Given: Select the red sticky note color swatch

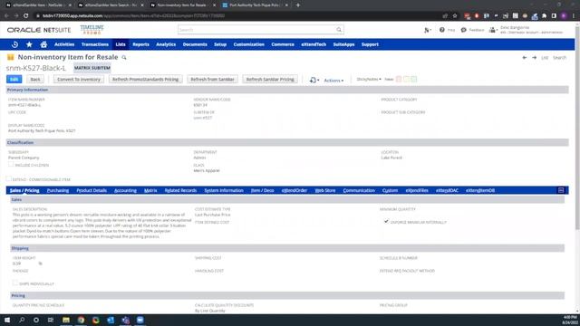Looking at the screenshot, I should coord(399,79).
